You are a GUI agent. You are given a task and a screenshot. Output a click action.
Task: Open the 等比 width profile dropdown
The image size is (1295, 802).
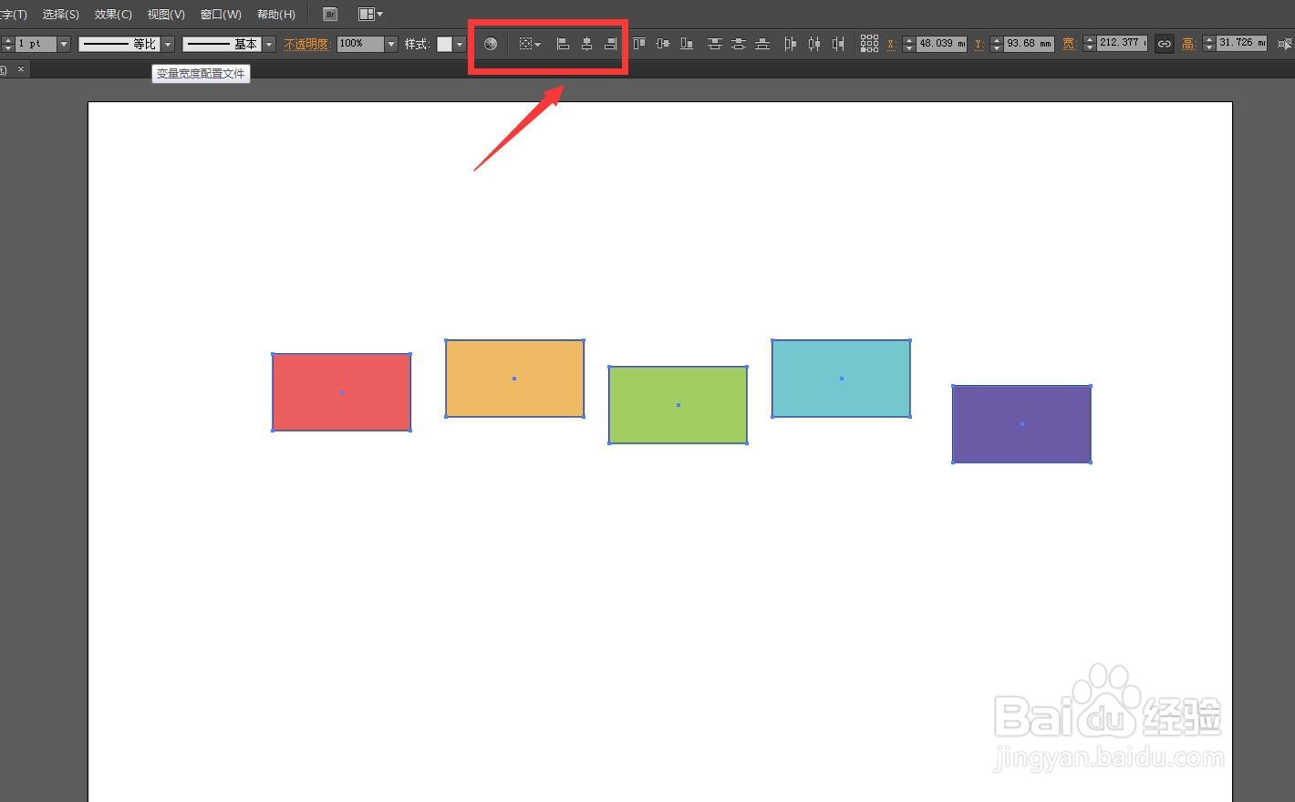168,44
